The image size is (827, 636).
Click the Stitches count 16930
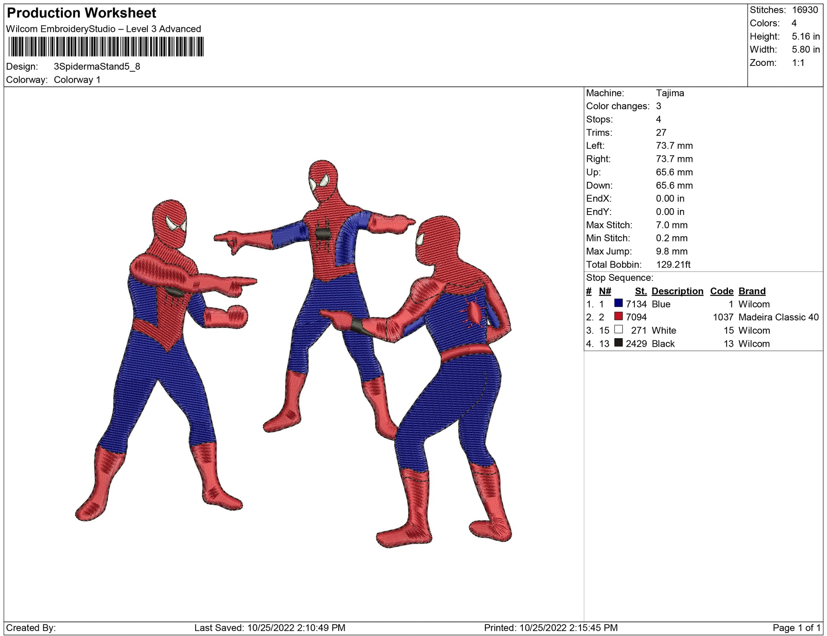804,10
